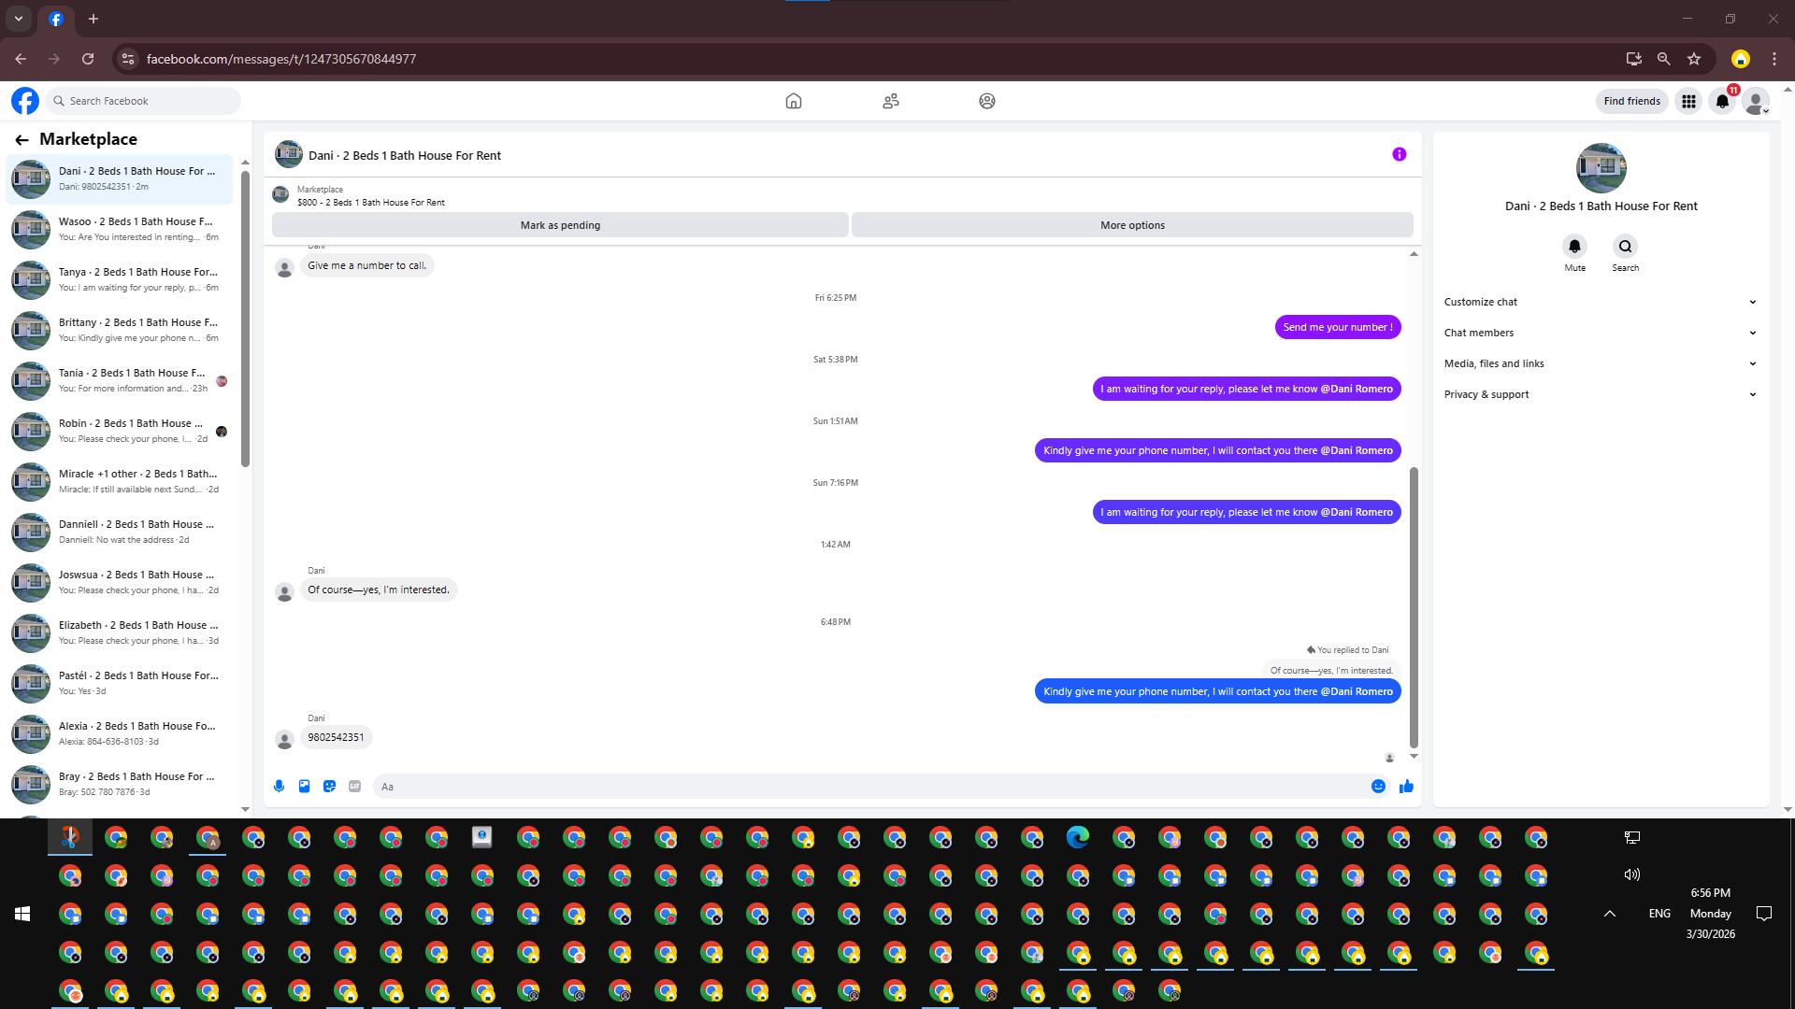Toggle conversation information panel icon

pos(1399,154)
